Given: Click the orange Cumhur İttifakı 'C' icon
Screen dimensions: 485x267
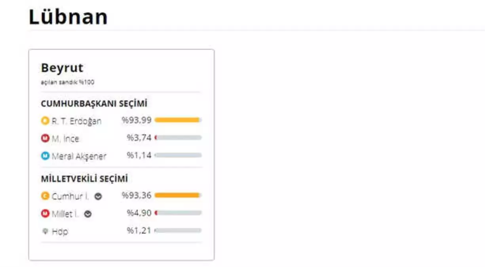Looking at the screenshot, I should (x=45, y=195).
